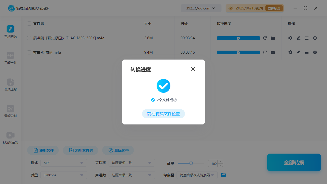Check the checkbox for 屠洪刚《精忠报国》file
This screenshot has height=184, width=327.
29,38
